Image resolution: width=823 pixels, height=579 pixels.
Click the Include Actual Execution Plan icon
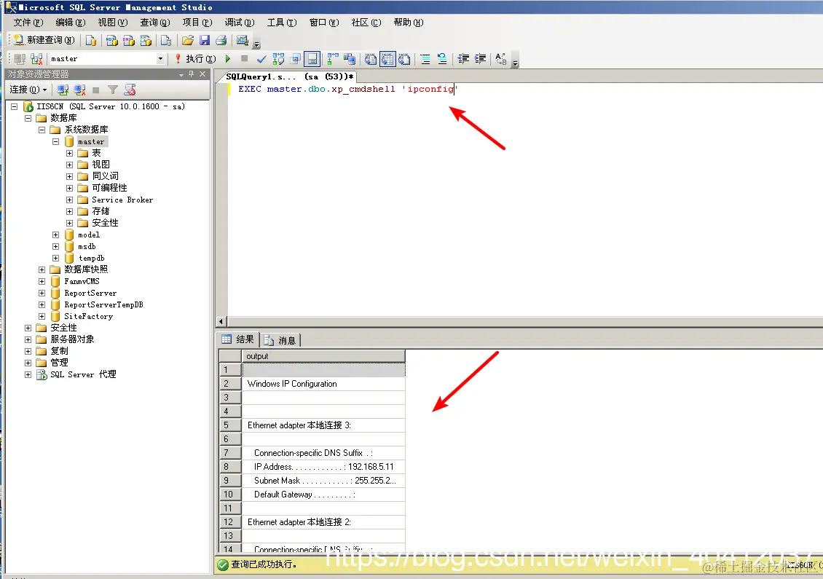click(x=333, y=59)
